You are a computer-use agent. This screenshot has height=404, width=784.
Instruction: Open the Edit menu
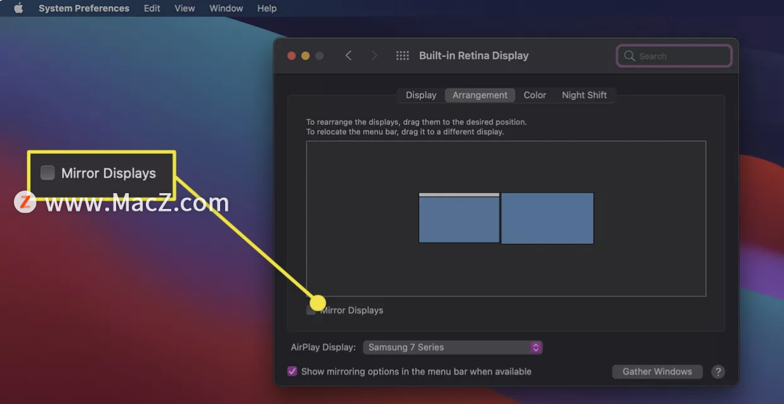(x=152, y=8)
